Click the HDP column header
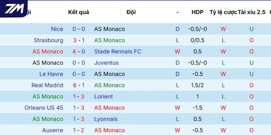The width and height of the screenshot is (271, 135). point(197,12)
